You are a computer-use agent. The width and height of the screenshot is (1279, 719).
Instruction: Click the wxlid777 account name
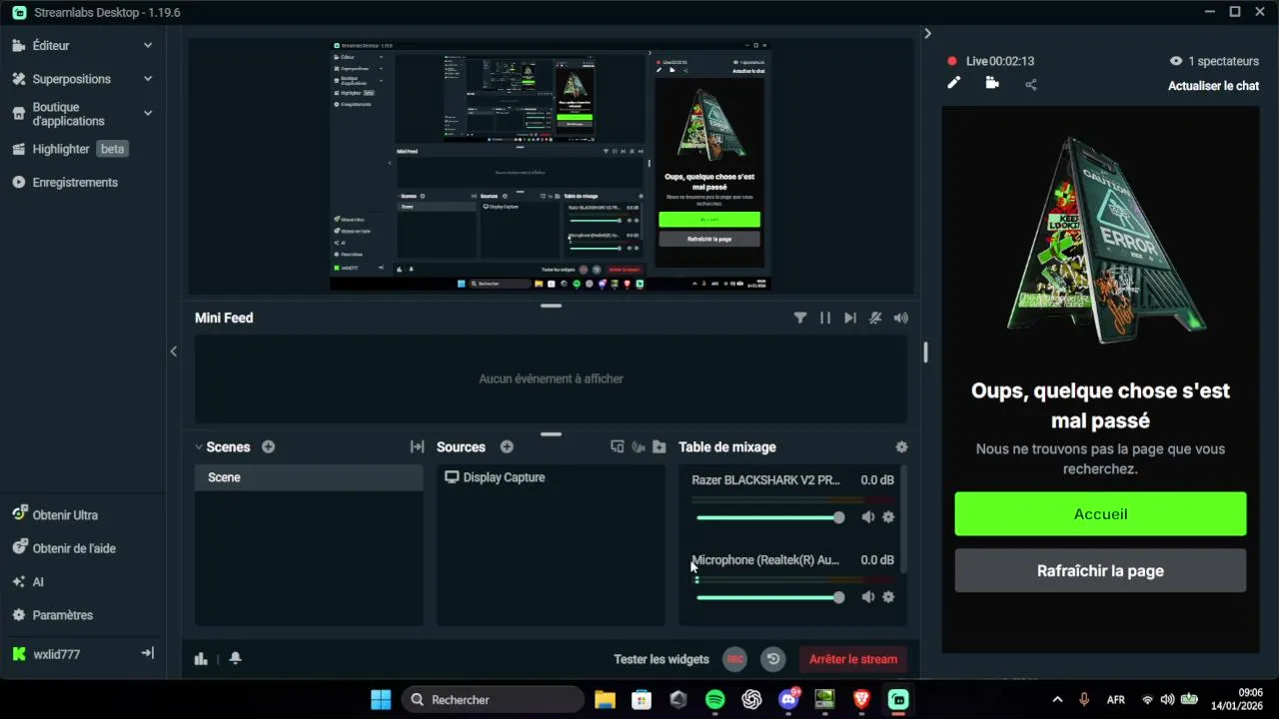pos(57,654)
